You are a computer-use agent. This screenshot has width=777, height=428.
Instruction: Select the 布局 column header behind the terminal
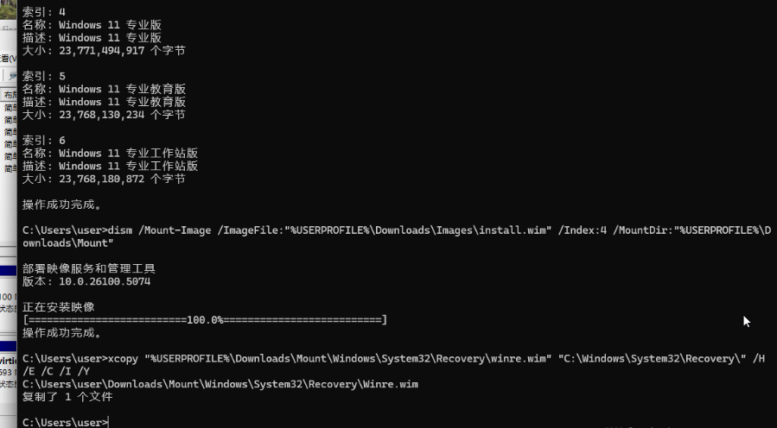9,95
